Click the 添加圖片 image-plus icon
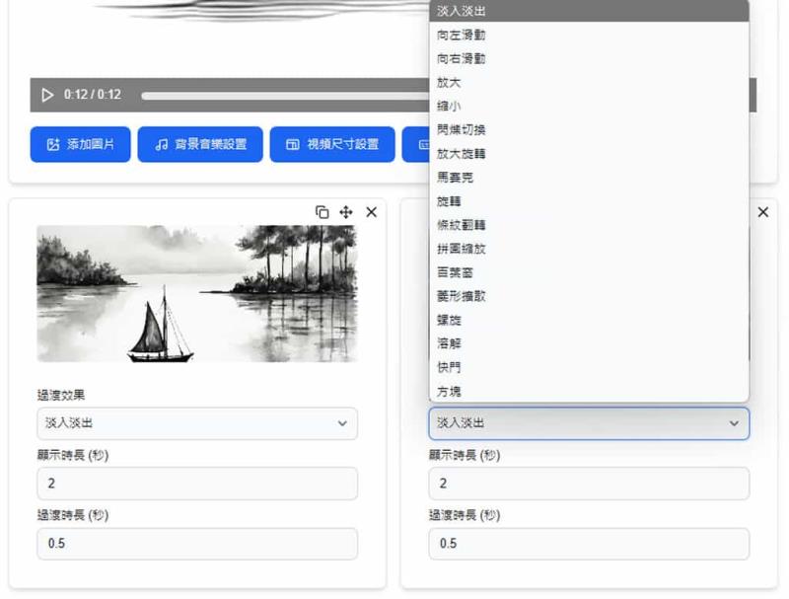 pyautogui.click(x=53, y=145)
